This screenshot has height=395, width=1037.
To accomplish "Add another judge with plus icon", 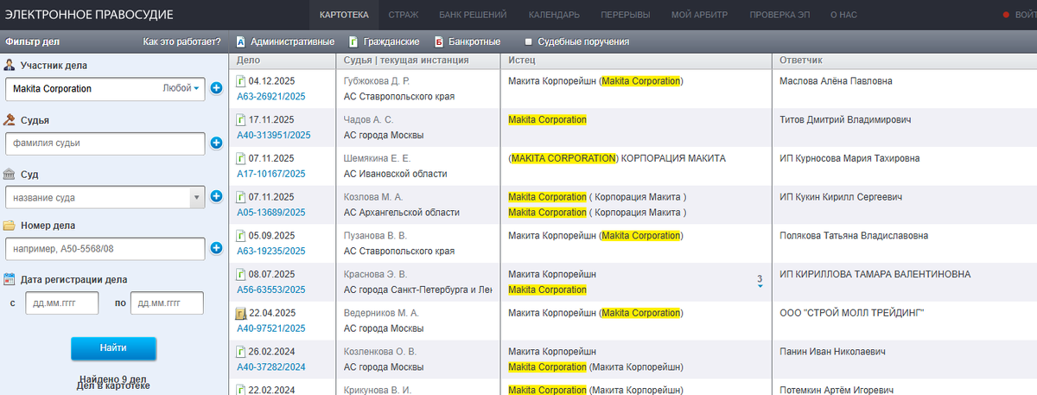I will 216,143.
